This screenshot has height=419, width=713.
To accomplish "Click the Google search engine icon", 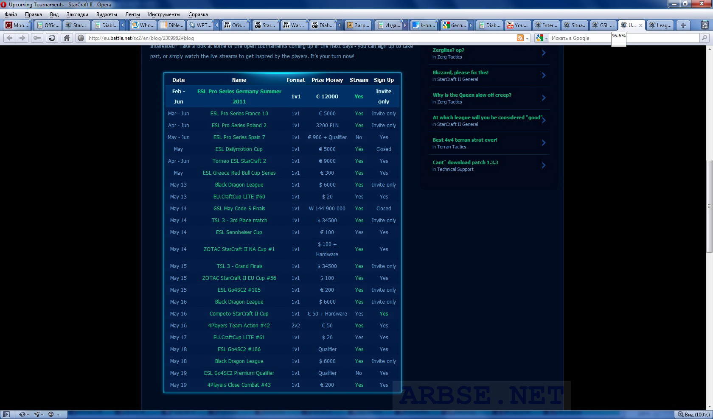I will point(539,38).
